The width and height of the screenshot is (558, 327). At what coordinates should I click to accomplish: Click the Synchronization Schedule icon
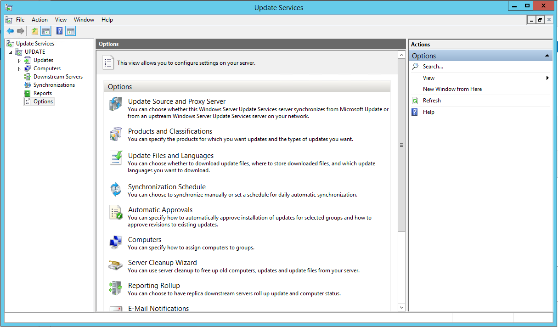115,189
